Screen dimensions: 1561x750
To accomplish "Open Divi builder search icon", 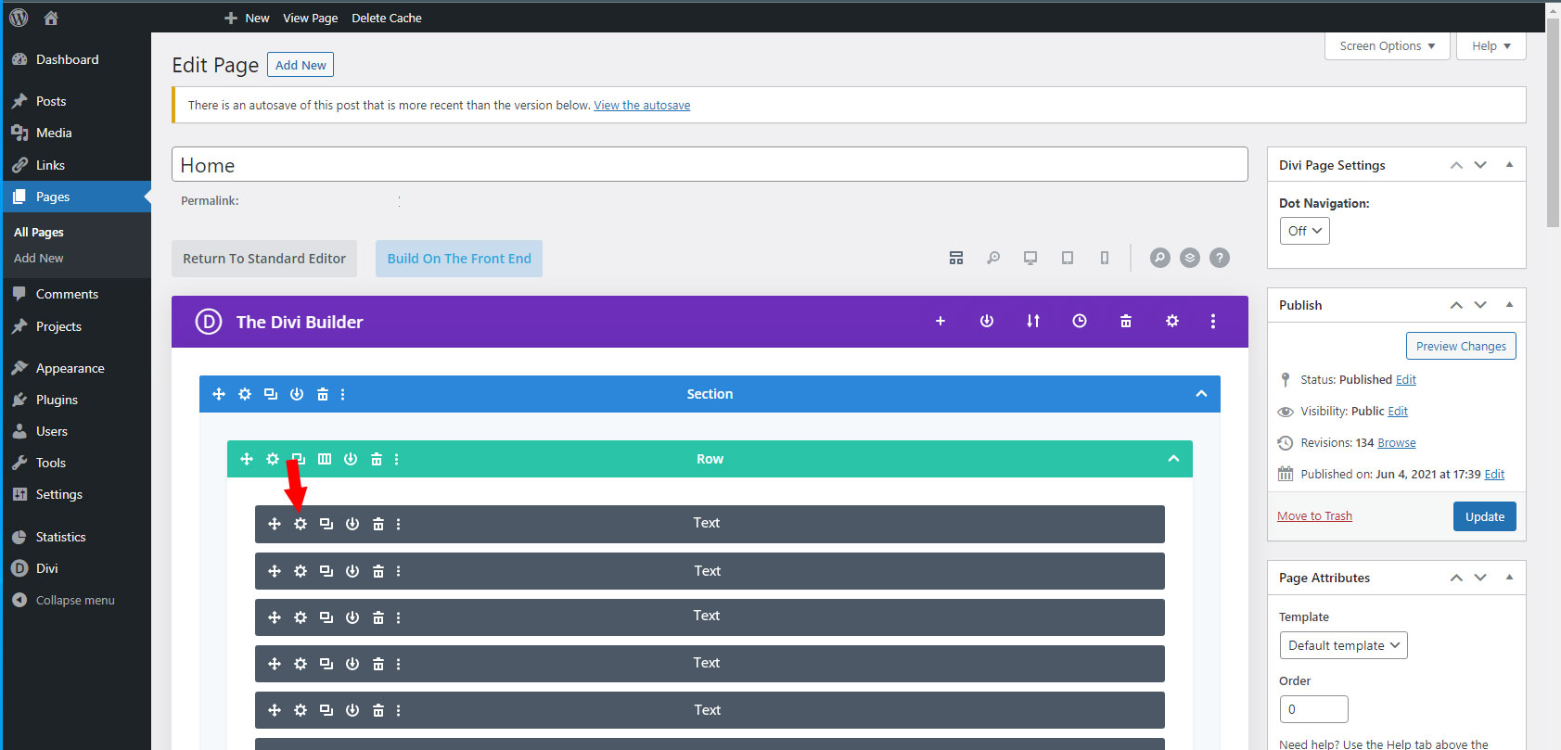I will click(1160, 258).
